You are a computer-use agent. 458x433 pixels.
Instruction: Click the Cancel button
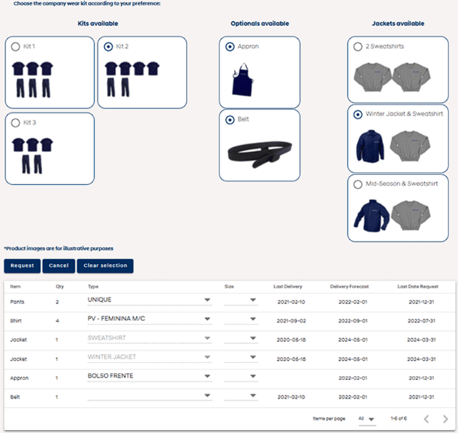(59, 266)
